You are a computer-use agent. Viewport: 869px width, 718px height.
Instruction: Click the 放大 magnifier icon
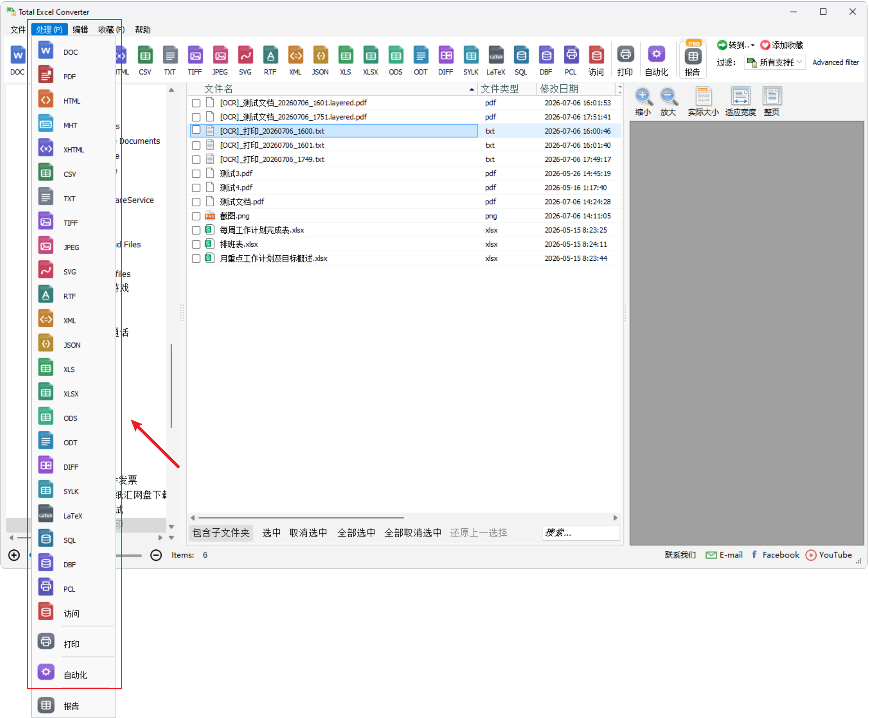[x=668, y=101]
